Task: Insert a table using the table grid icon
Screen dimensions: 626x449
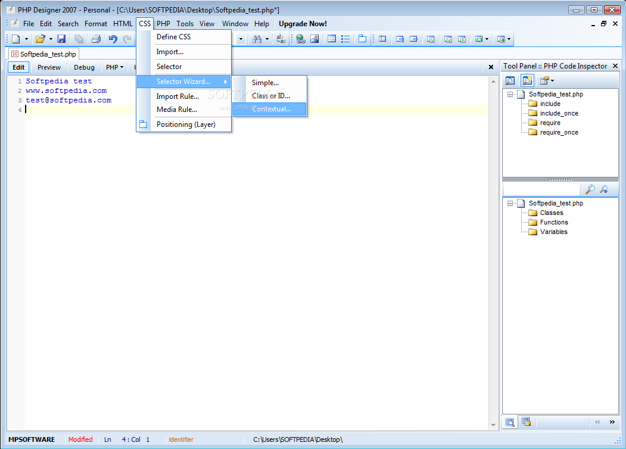Action: [x=332, y=39]
